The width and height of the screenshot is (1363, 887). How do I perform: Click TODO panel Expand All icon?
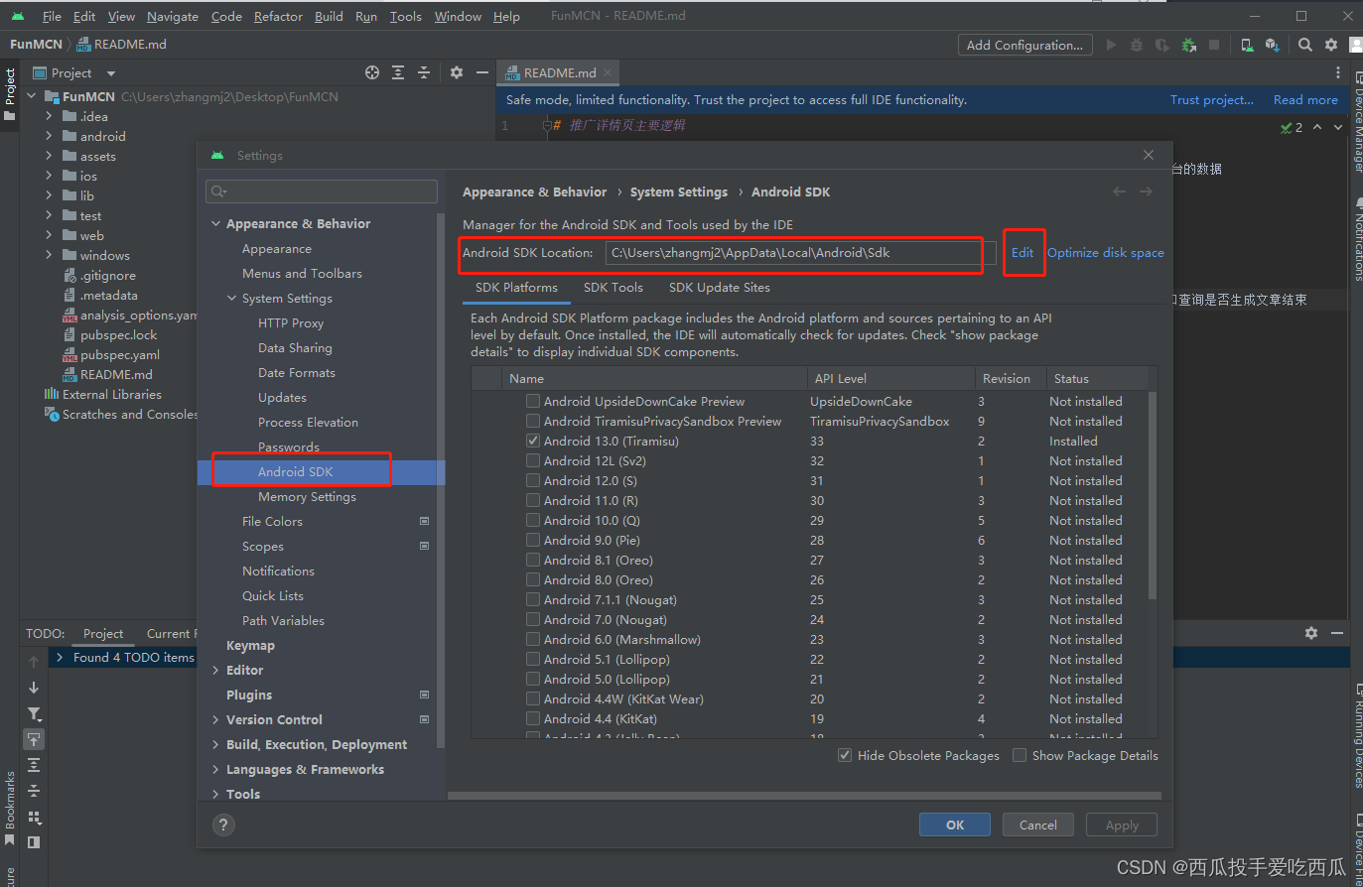34,765
